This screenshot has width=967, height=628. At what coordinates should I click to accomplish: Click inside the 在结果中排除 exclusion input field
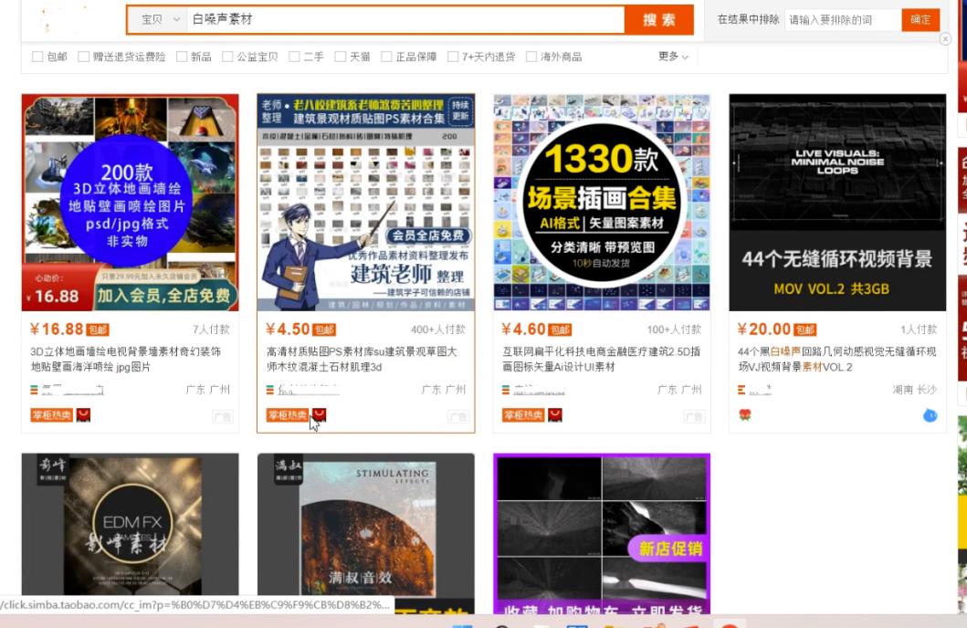tap(838, 18)
